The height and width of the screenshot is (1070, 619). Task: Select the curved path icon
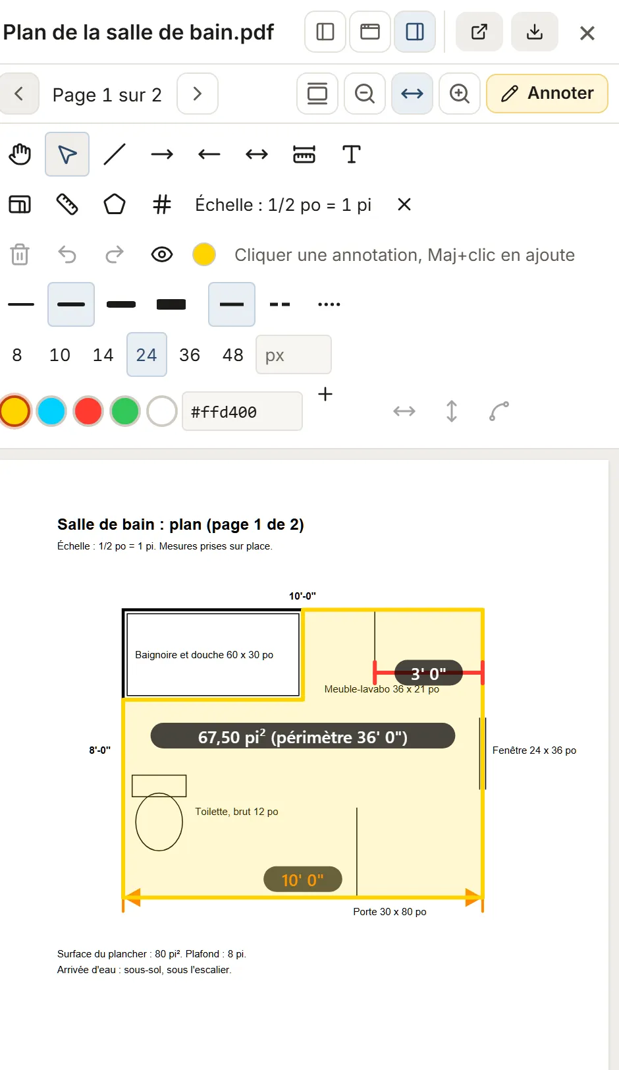(499, 411)
